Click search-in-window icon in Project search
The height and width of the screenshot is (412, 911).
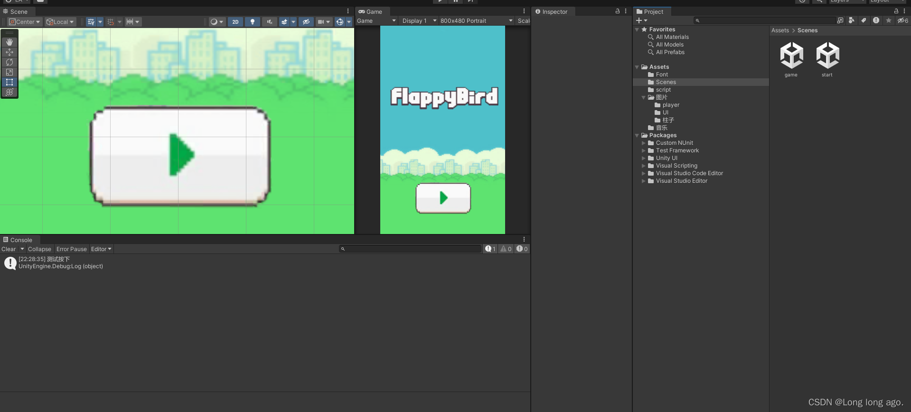pyautogui.click(x=840, y=20)
